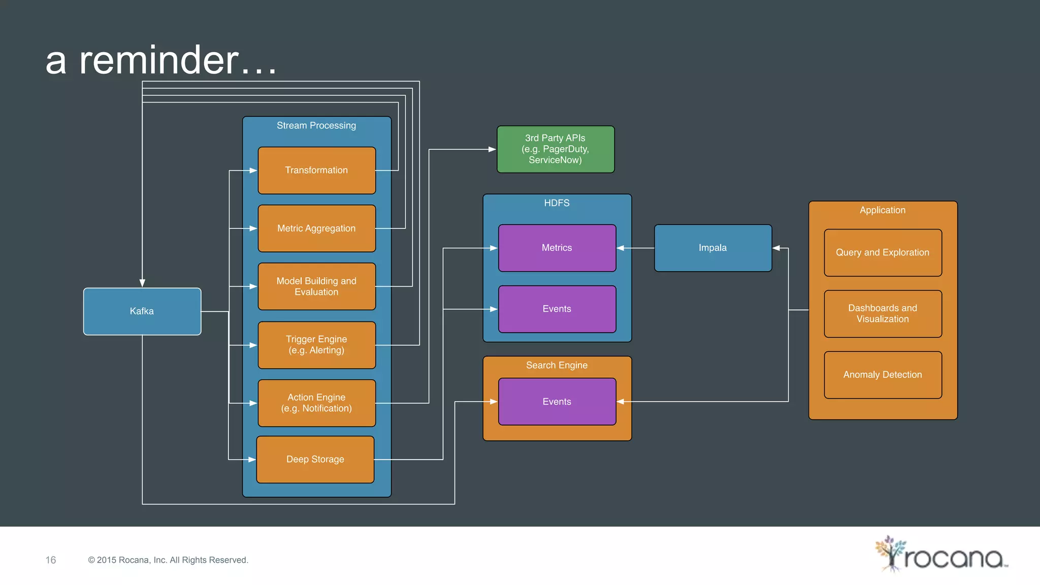Viewport: 1040px width, 585px height.
Task: Click the green 3rd Party APIs box
Action: pyautogui.click(x=556, y=149)
